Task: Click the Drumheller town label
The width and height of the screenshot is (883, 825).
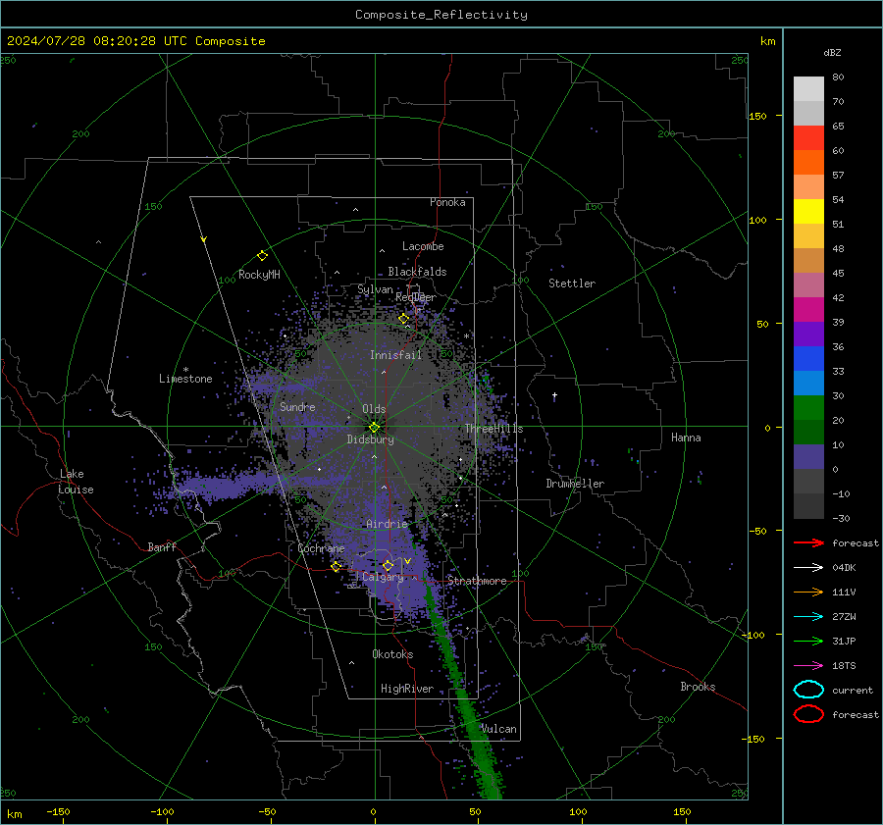Action: 575,484
